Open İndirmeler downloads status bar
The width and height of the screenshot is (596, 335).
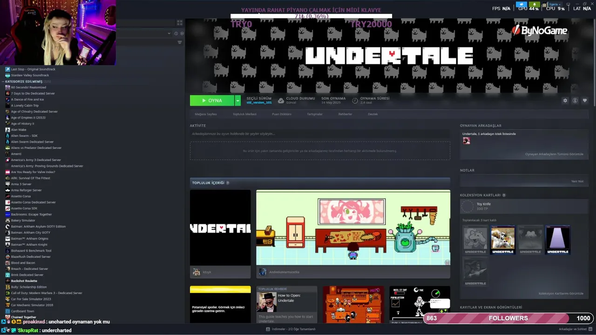[x=291, y=329]
